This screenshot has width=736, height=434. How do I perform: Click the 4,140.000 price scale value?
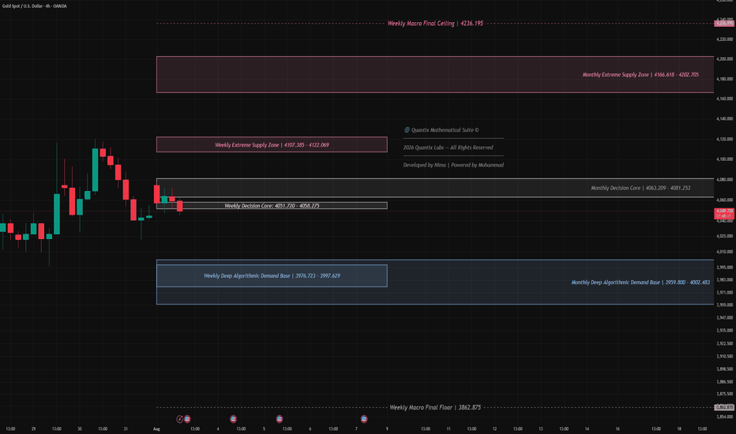(724, 119)
